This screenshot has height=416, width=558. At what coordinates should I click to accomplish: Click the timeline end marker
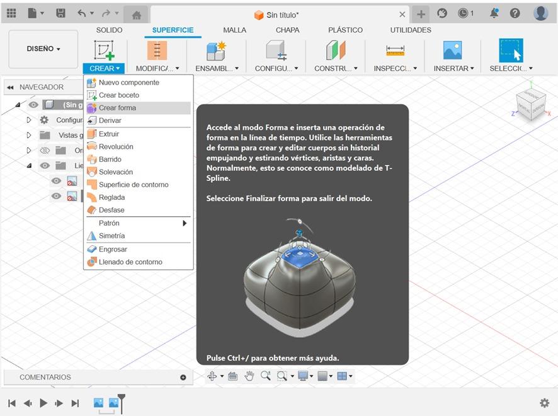[x=122, y=403]
